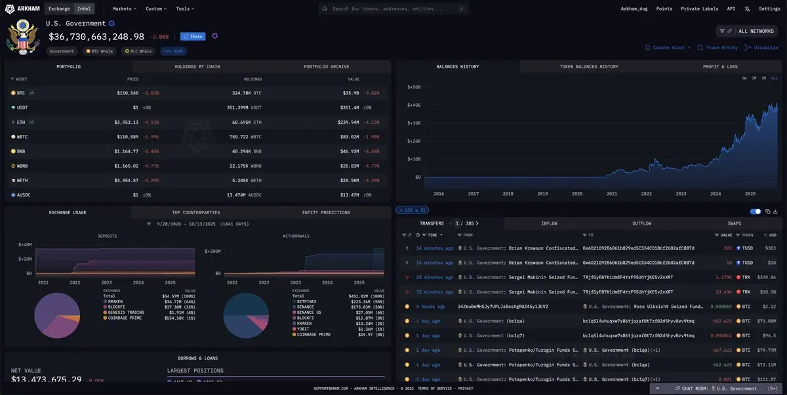Remove the USD ≥ $1 filter chip
This screenshot has height=395, width=787.
(x=399, y=210)
